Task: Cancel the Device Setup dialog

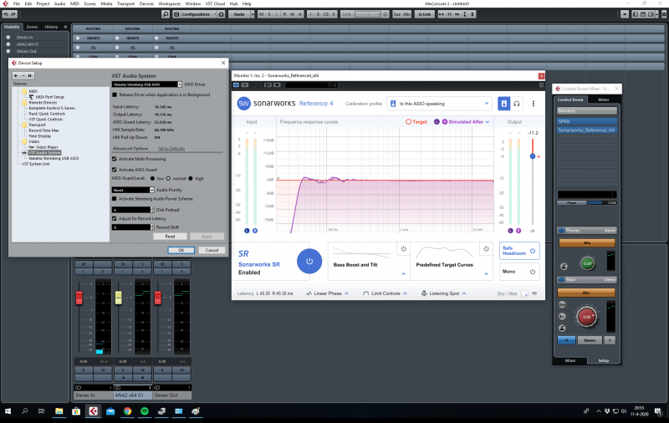Action: pos(212,250)
